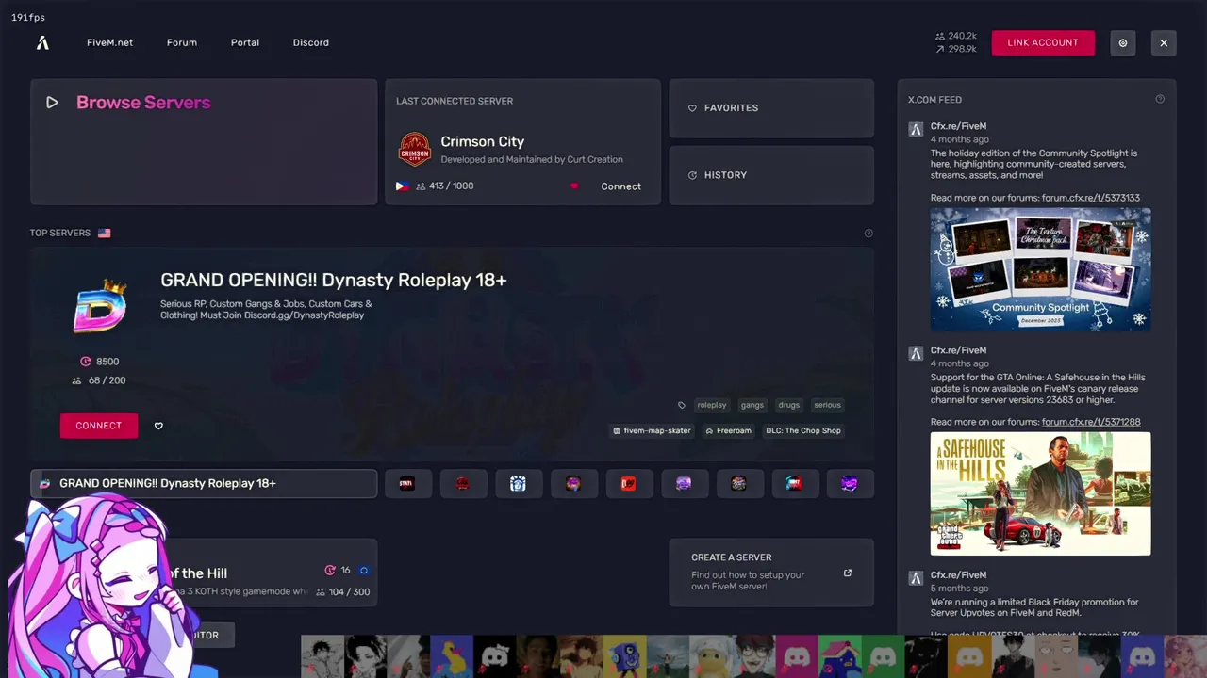
Task: Open the Favorites server list
Action: click(771, 108)
